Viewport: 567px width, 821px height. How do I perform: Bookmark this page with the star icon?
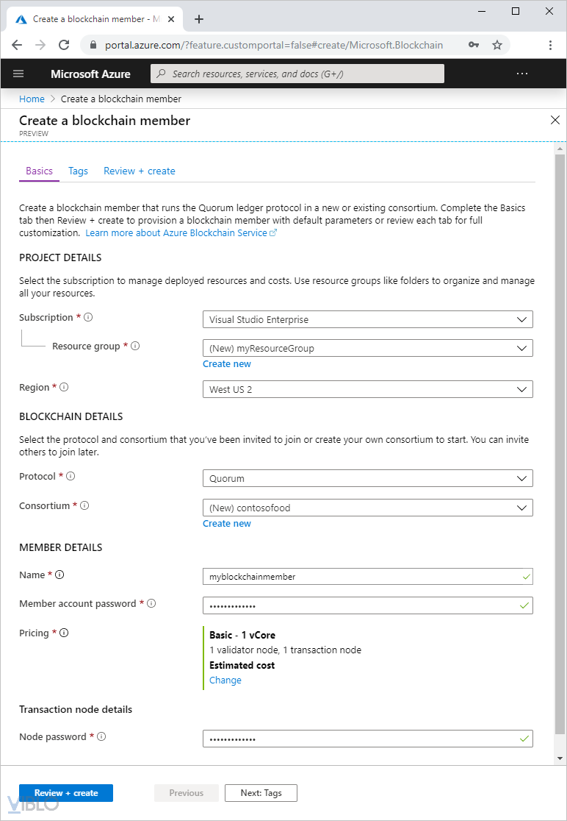[x=497, y=45]
